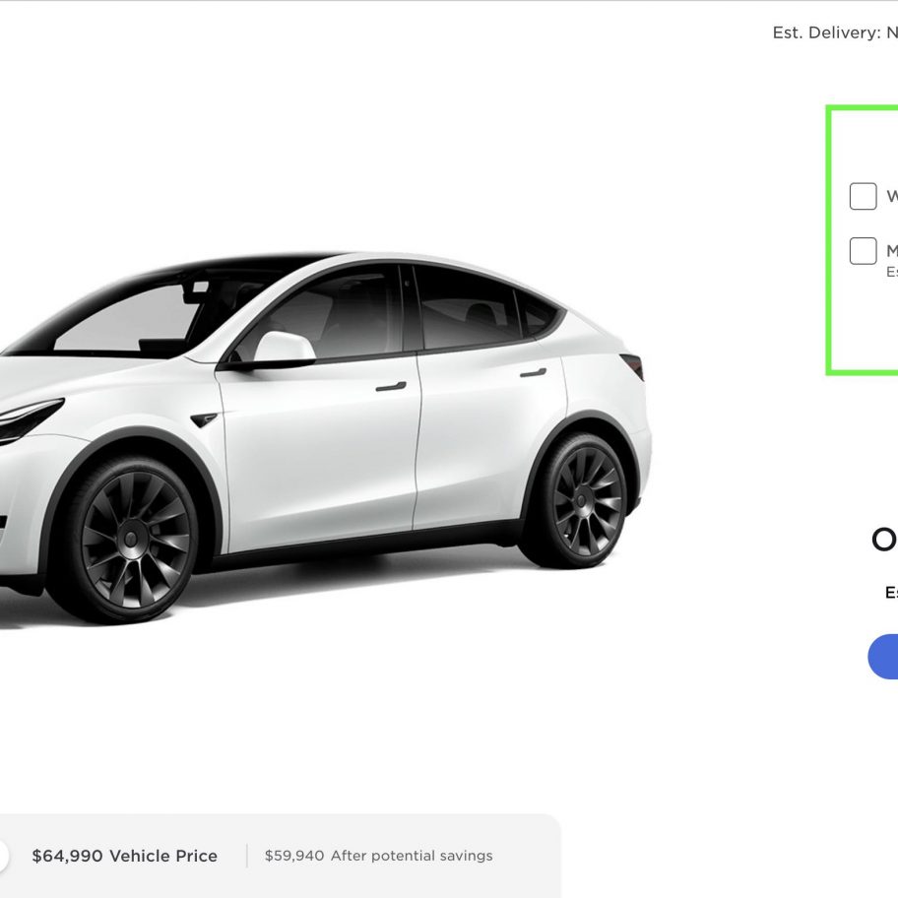Click the rear wheel of the white car
The width and height of the screenshot is (898, 898).
(583, 502)
